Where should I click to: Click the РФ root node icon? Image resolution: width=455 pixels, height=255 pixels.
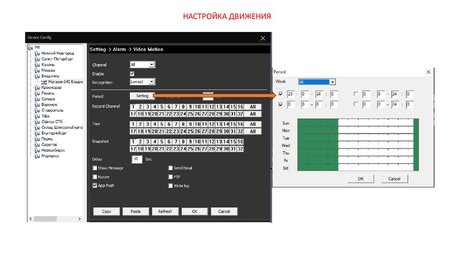coord(31,47)
